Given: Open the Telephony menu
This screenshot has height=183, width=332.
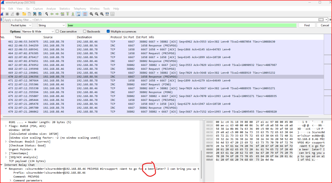Looking at the screenshot, I should coord(80,9).
